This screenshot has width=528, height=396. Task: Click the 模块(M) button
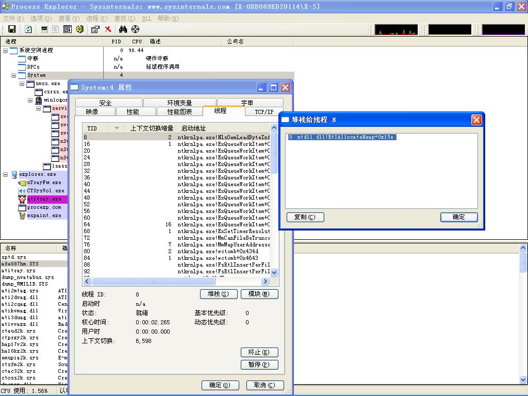(x=259, y=294)
